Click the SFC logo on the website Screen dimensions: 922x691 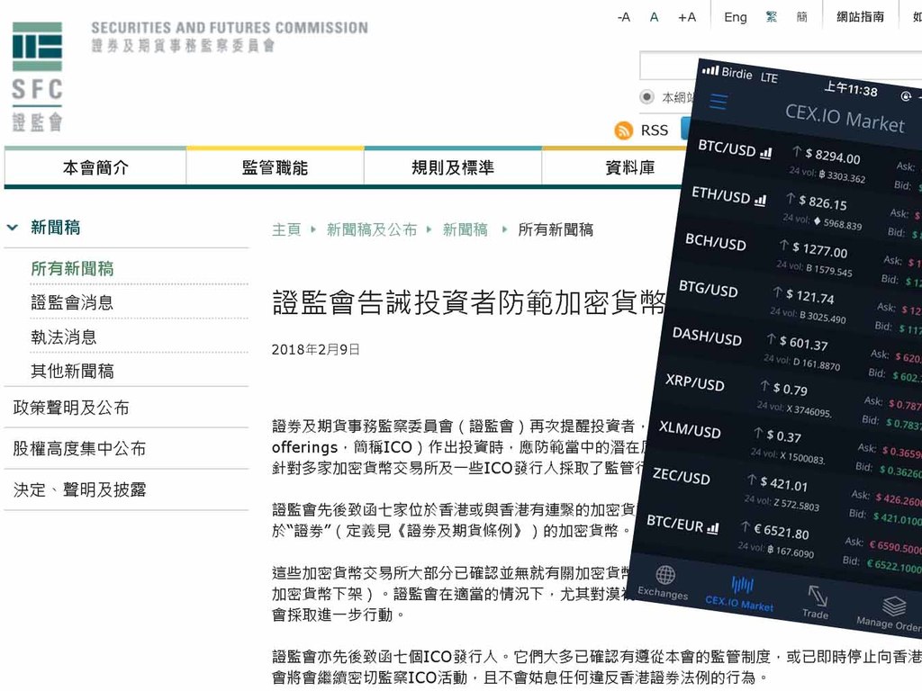pyautogui.click(x=37, y=76)
